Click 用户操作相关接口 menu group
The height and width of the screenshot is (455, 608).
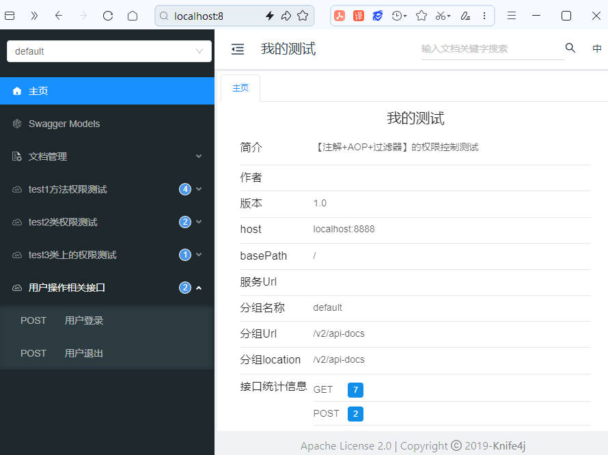pos(107,288)
